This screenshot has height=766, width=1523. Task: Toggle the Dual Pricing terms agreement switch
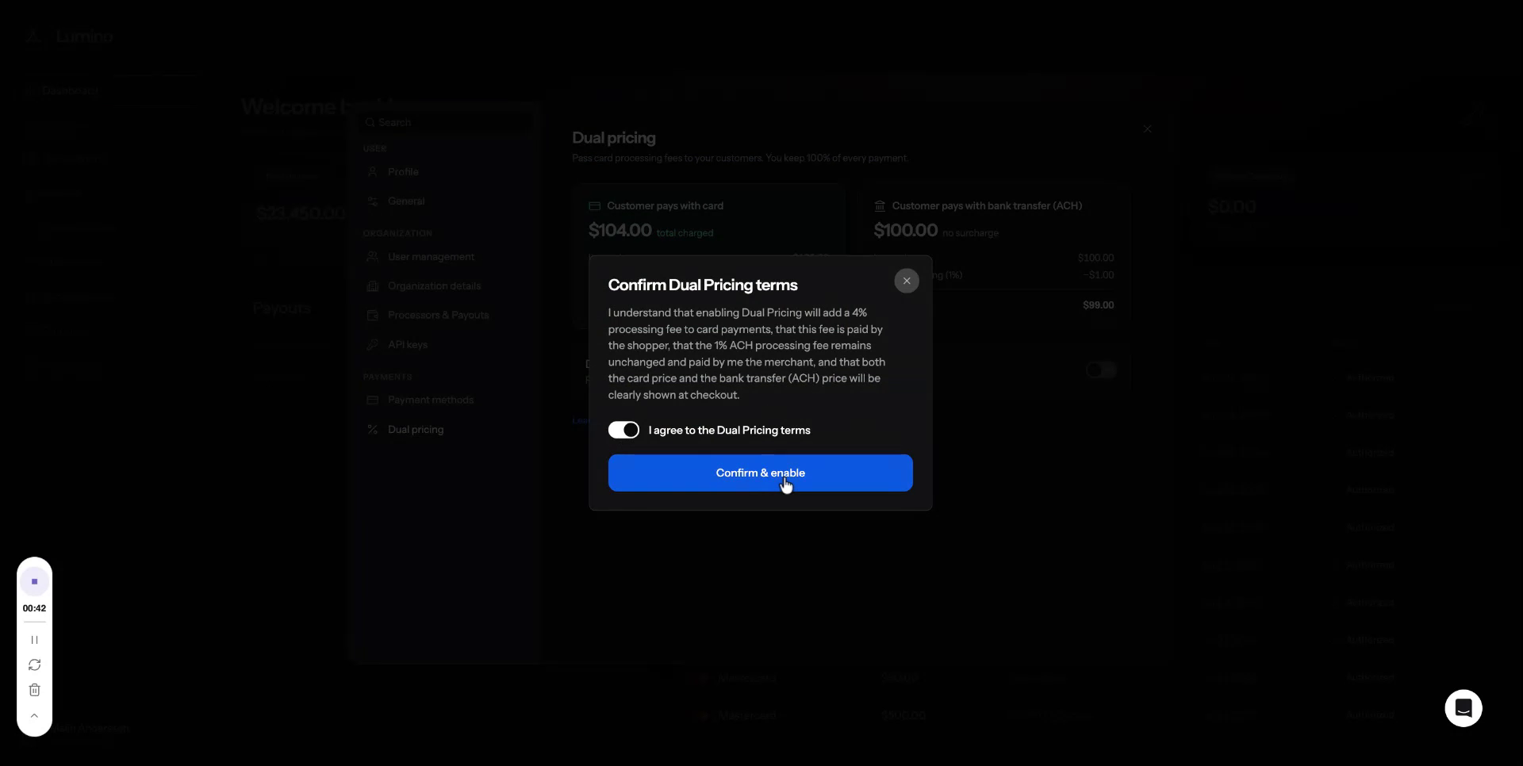click(x=623, y=430)
